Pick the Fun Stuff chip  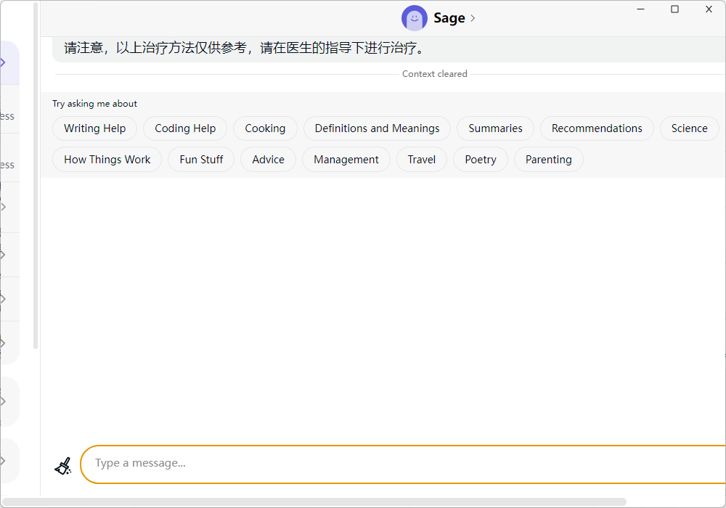coord(201,159)
